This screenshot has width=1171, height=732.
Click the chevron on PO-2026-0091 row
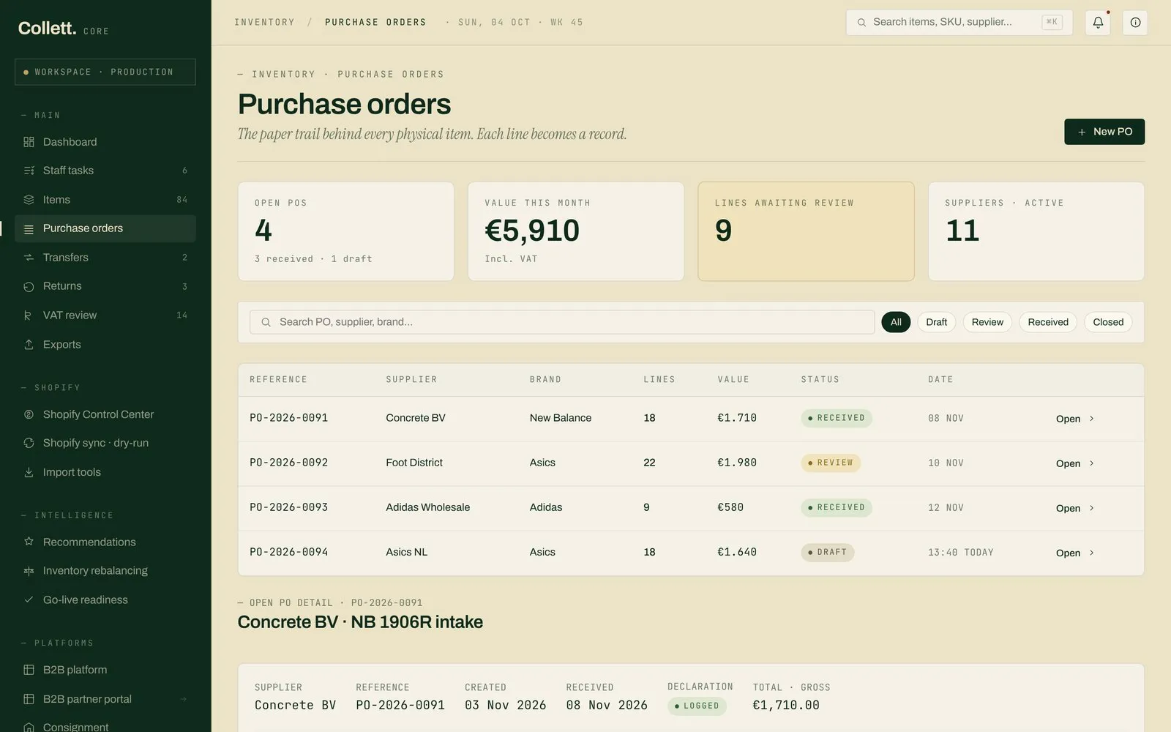[1092, 419]
